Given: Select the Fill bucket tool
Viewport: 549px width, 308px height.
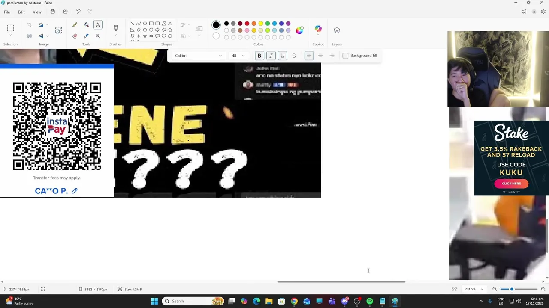Looking at the screenshot, I should [86, 25].
